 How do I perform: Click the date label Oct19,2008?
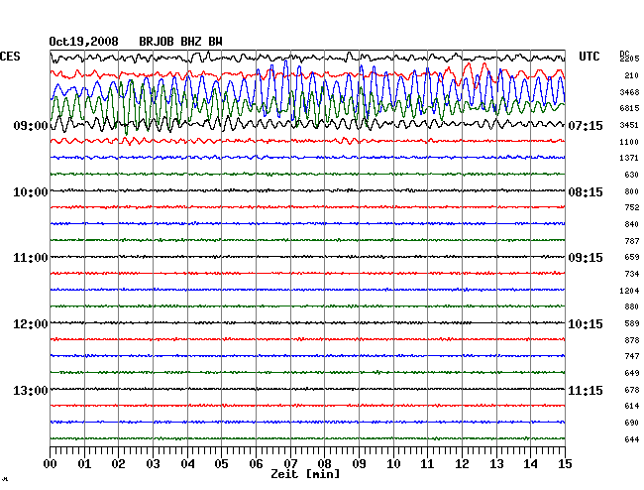[x=84, y=42]
